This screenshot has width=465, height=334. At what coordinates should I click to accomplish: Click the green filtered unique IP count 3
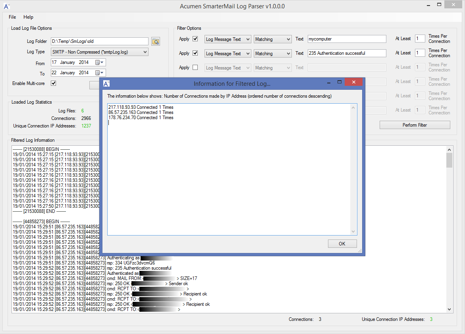[431, 319]
